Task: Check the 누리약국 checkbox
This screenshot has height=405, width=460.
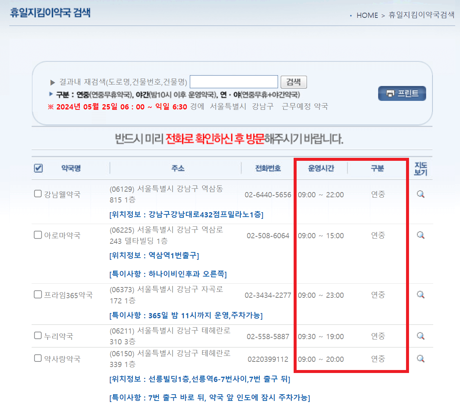Action: click(38, 335)
